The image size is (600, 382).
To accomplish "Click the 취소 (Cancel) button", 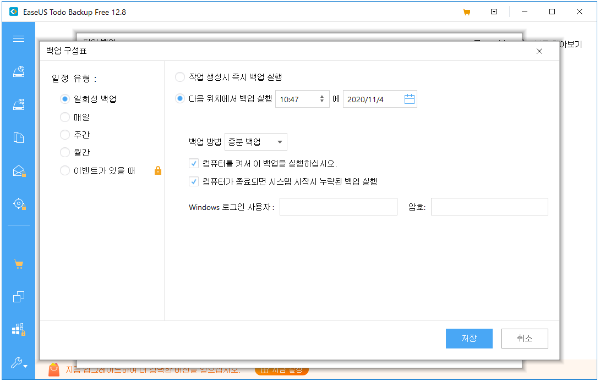I will (x=524, y=338).
